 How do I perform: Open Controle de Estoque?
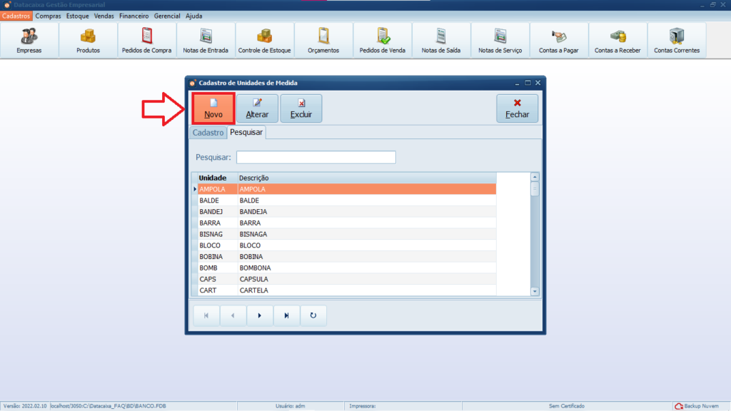click(264, 40)
